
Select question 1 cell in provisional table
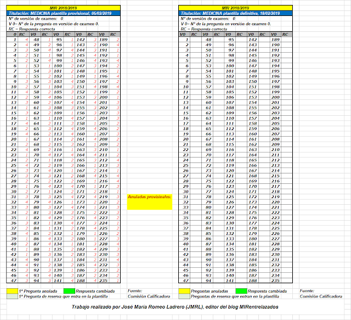pyautogui.click(x=12, y=40)
